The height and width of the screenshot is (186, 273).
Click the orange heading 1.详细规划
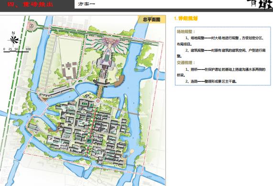(x=186, y=19)
